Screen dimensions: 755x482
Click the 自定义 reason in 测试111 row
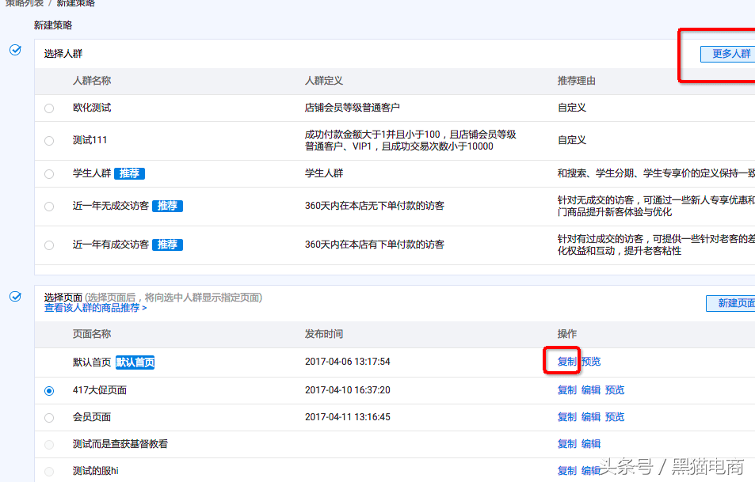click(571, 140)
